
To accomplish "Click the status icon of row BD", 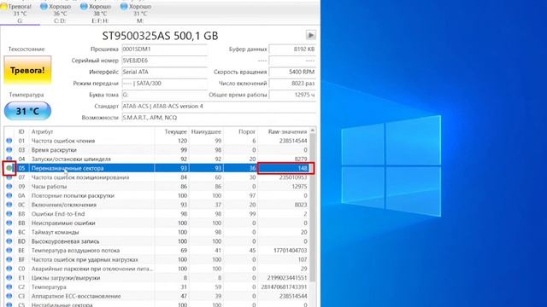I will coord(9,241).
